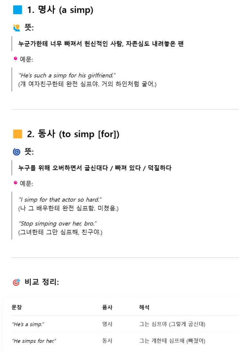
Task: Click the pushpin icon beside first 예문
Action: 15,59
